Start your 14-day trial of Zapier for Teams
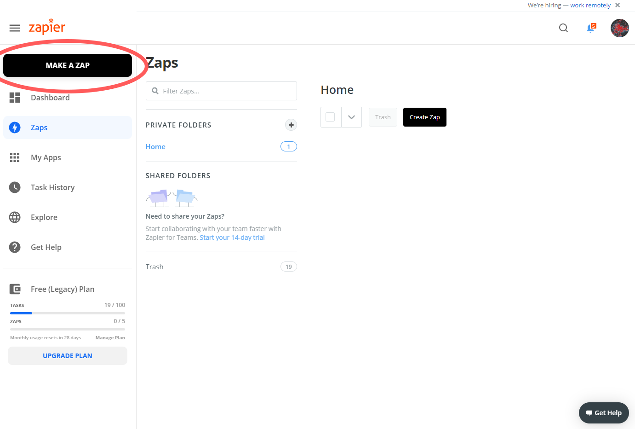 point(232,237)
